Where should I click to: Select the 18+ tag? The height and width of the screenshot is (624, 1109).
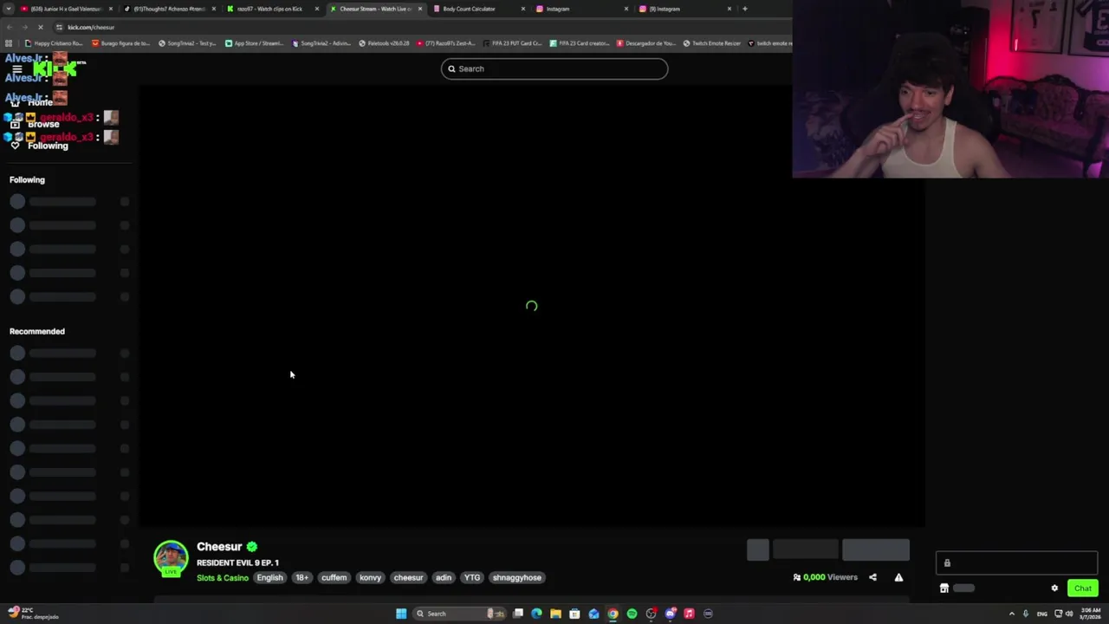point(302,578)
